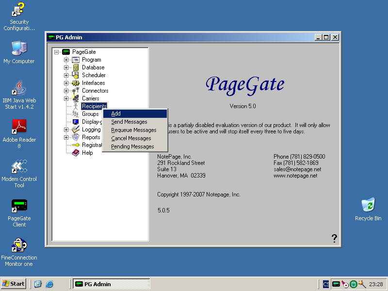Screen dimensions: 388x291
Task: Click the CS language indicator in taskbar
Action: coord(326,284)
